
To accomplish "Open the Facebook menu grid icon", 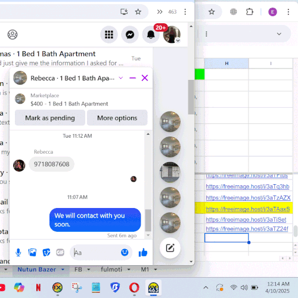I will point(109,35).
